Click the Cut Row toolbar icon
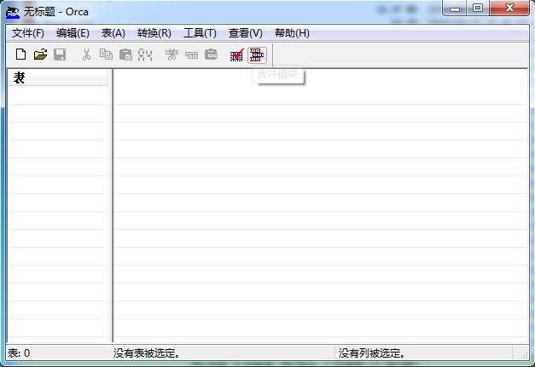Image resolution: width=535 pixels, height=367 pixels. [172, 54]
